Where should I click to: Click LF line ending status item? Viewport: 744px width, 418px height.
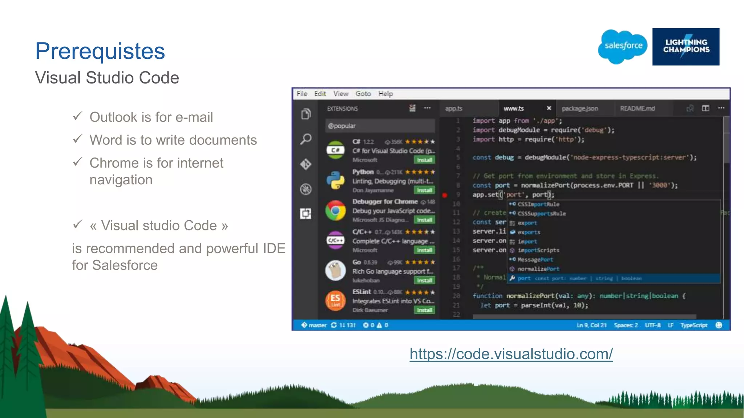(671, 325)
